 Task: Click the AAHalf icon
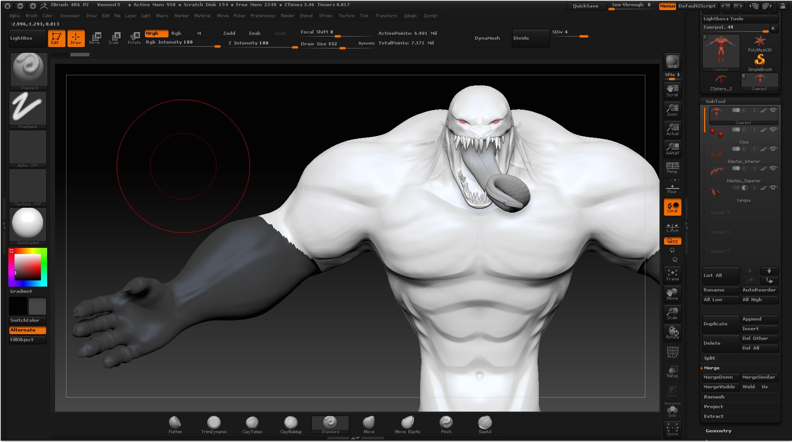[672, 148]
